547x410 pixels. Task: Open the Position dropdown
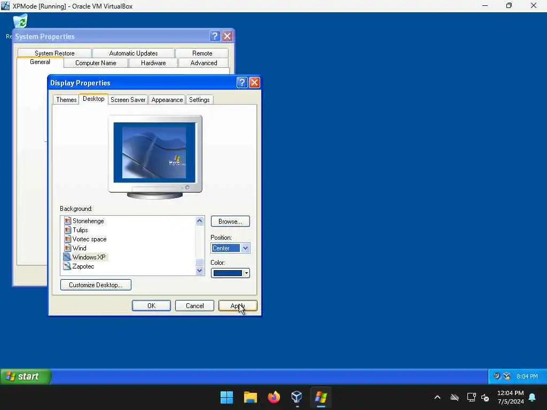click(x=246, y=248)
